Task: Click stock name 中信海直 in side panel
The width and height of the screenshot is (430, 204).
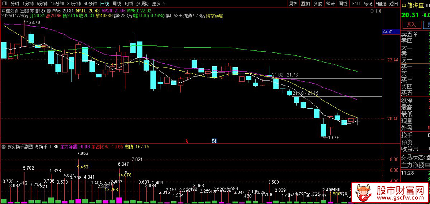Action: [412, 5]
